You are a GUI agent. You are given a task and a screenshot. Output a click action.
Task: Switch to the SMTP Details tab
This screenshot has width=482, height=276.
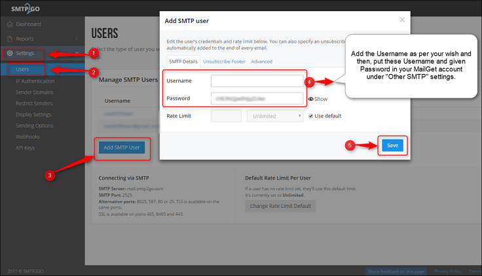[x=183, y=62]
